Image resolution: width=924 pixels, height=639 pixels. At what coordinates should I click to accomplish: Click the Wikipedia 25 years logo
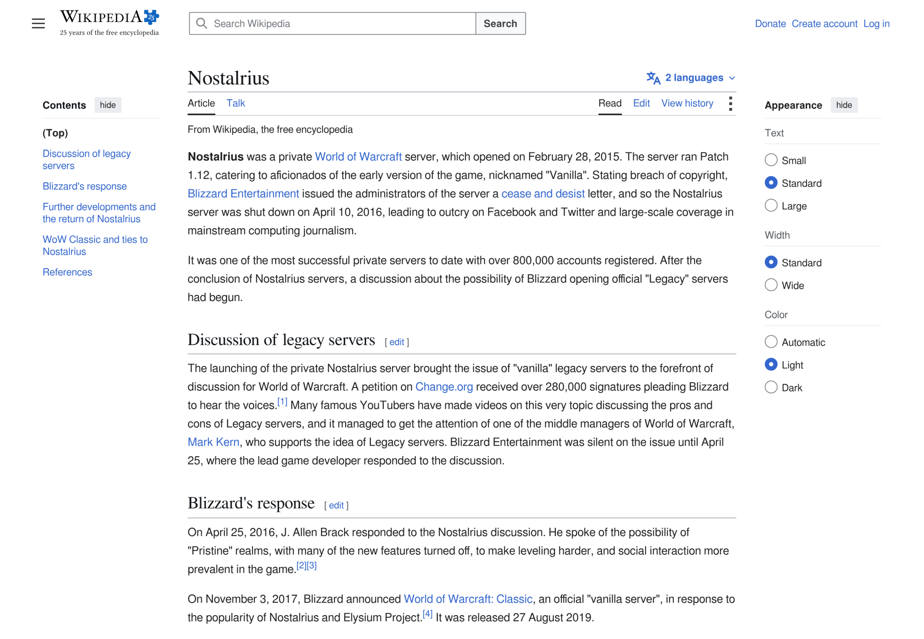[109, 23]
